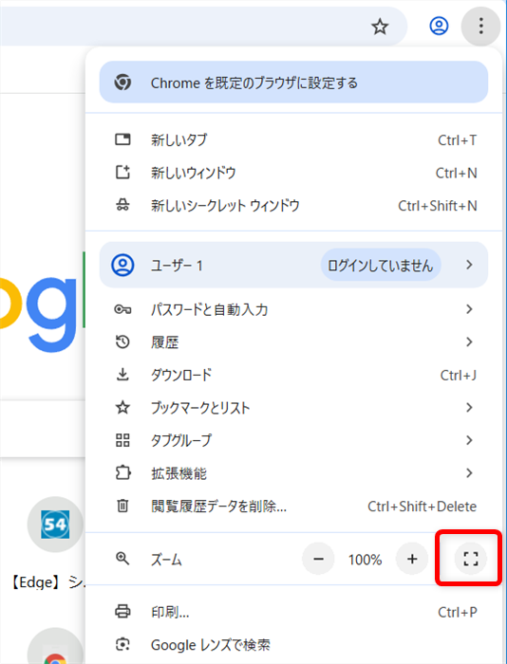The height and width of the screenshot is (664, 507).
Task: Select 閲覧履歴データを削除... entry
Action: [x=293, y=506]
